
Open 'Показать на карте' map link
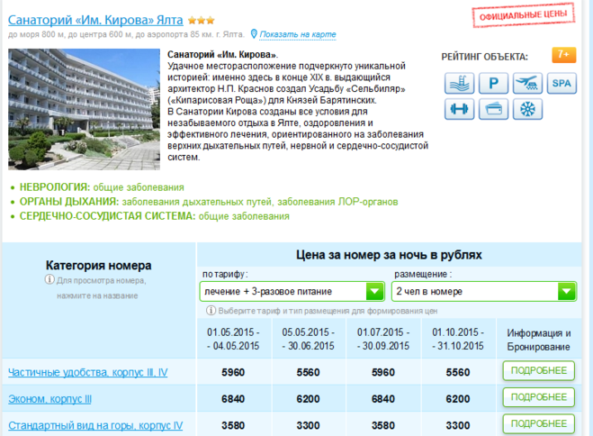pos(298,34)
